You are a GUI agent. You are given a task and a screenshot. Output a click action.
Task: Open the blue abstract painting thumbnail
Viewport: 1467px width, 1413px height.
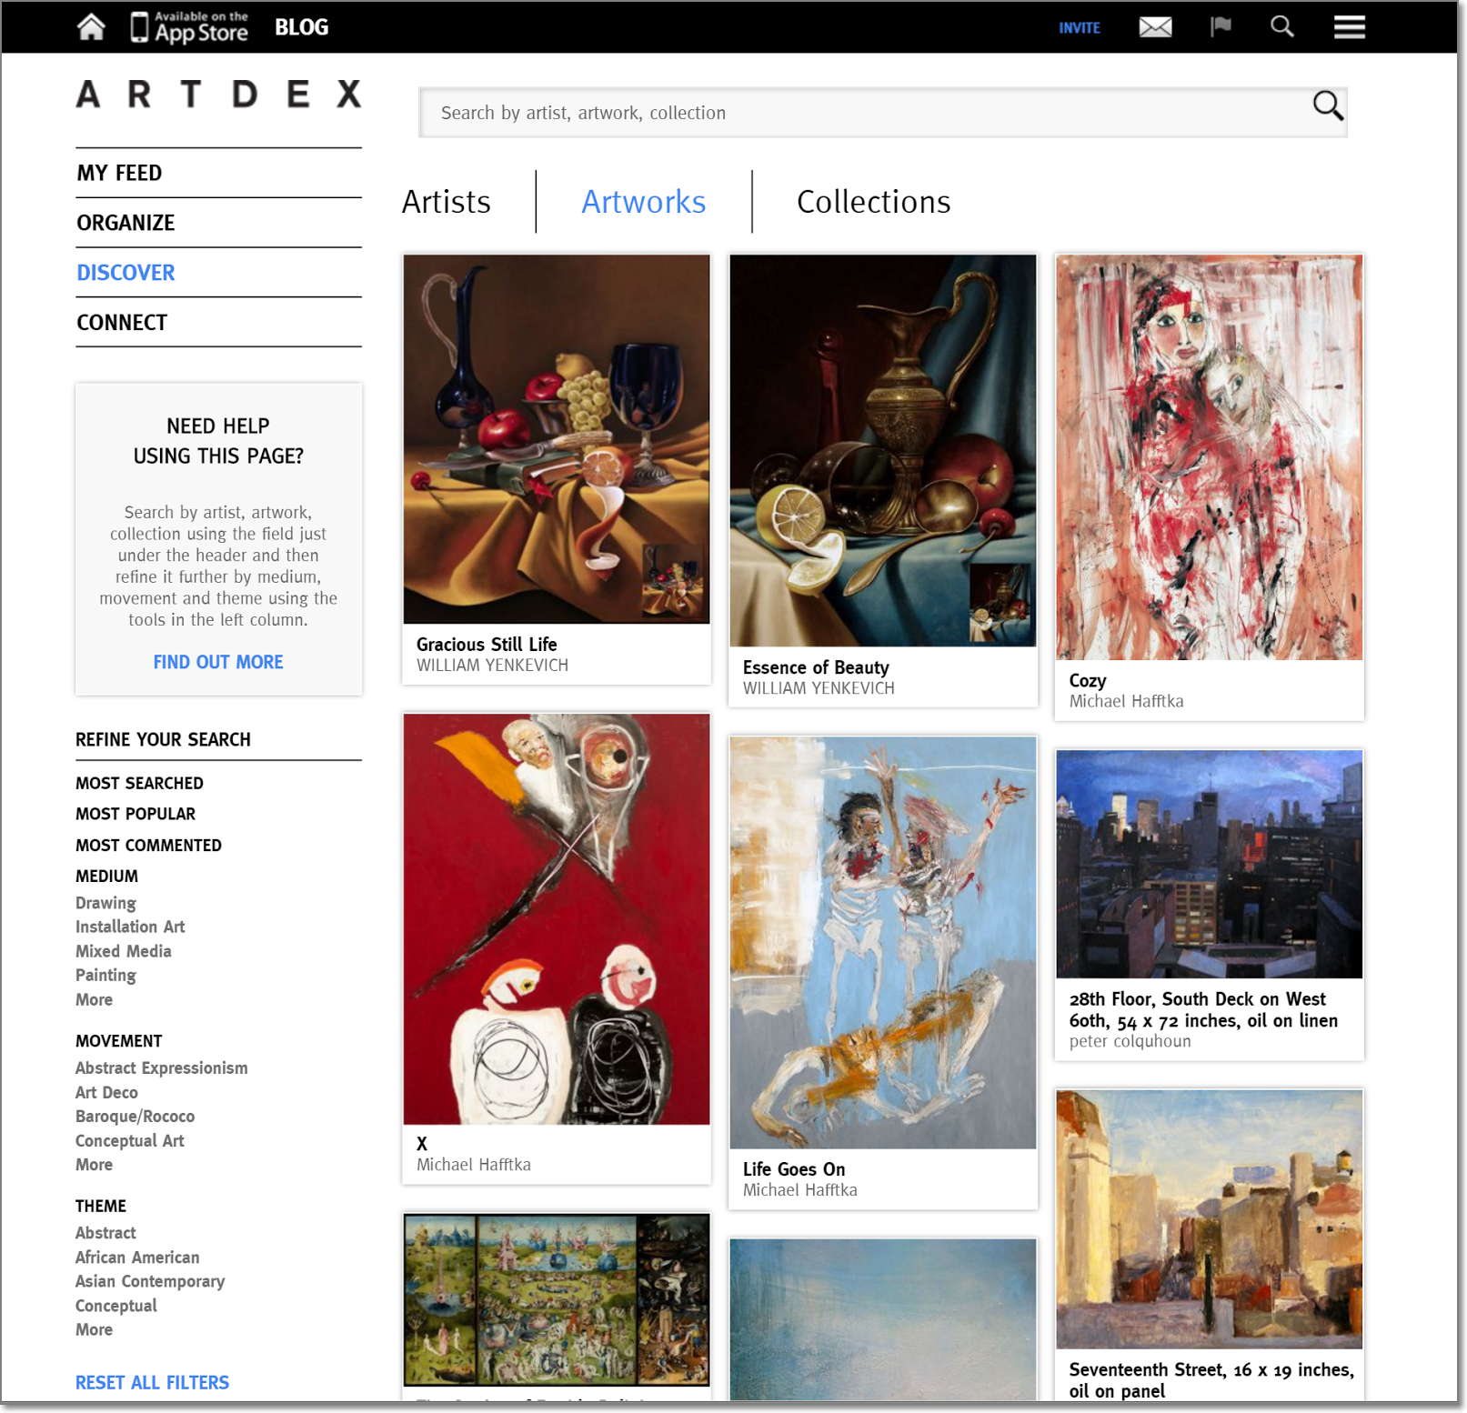tap(883, 1319)
